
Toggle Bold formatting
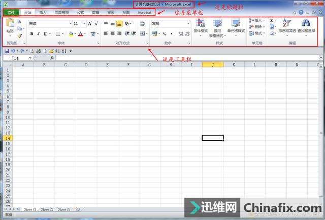[31, 34]
